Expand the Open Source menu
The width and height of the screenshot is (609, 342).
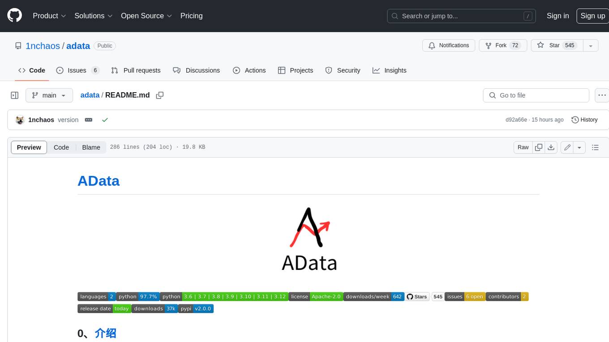[x=146, y=16]
